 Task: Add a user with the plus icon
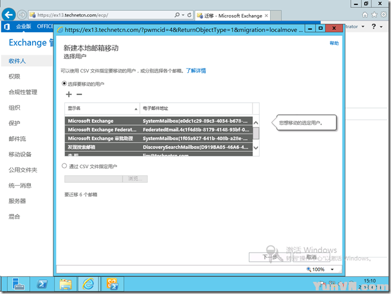click(x=69, y=94)
